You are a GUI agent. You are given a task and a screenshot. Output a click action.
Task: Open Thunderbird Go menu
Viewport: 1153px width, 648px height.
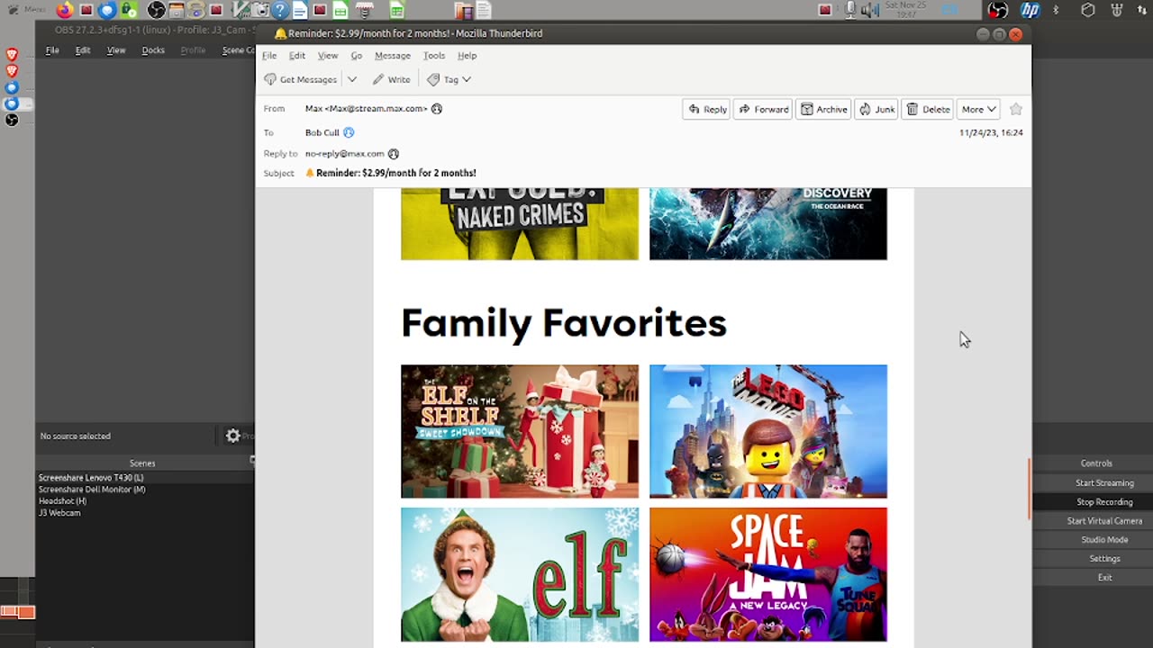click(x=357, y=56)
